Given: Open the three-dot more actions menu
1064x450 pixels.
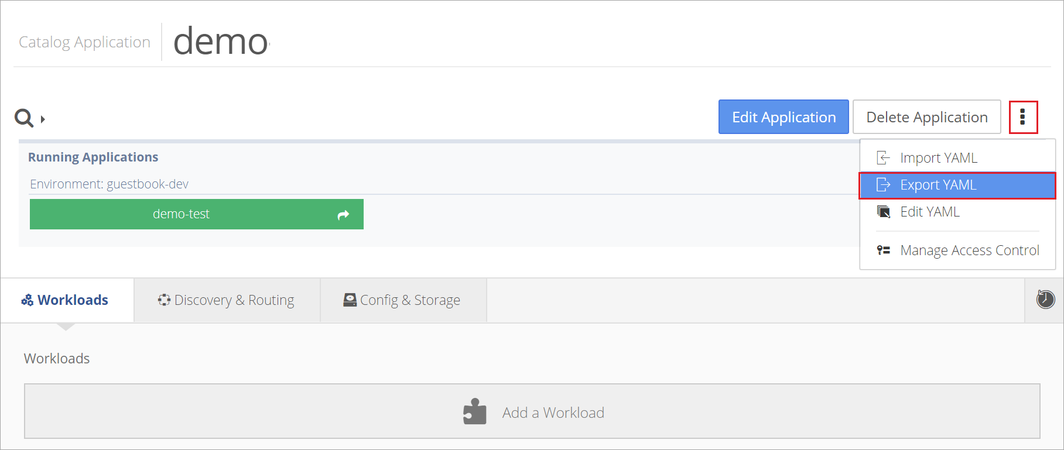Looking at the screenshot, I should [1023, 117].
